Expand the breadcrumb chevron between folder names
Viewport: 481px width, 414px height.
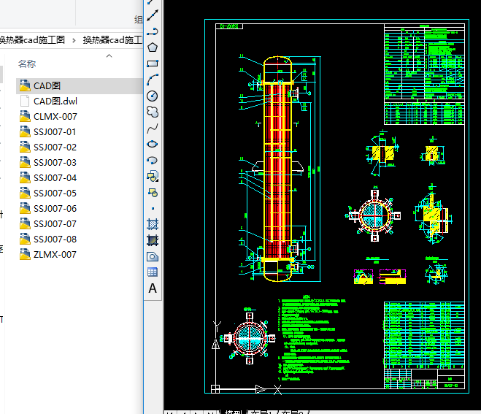[x=74, y=39]
